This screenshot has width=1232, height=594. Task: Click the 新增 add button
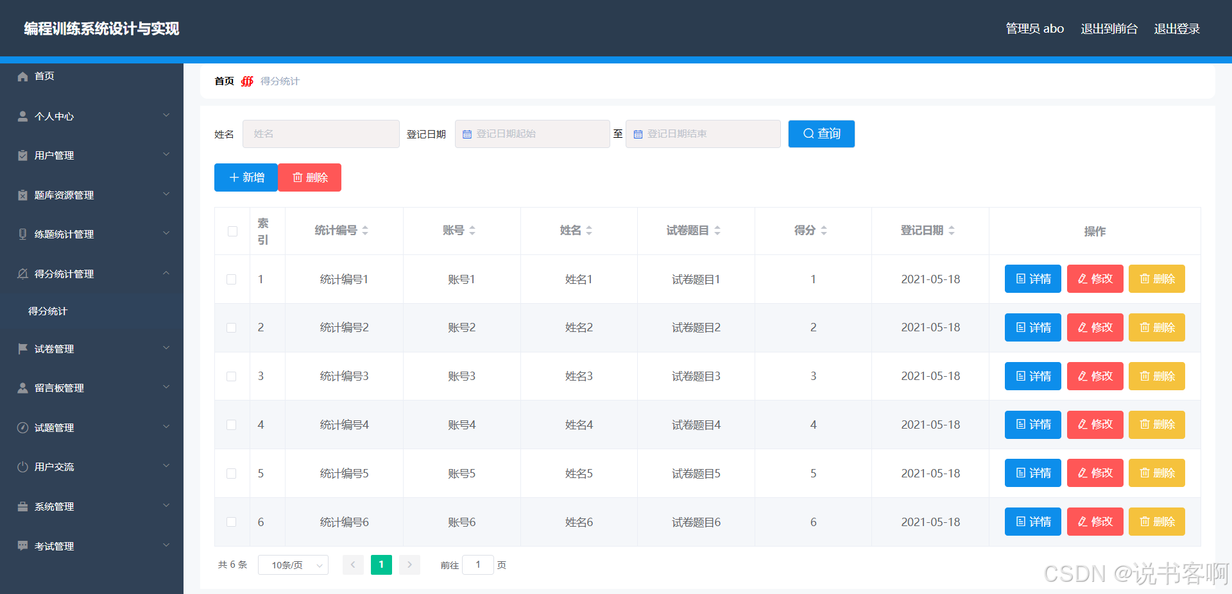point(246,177)
